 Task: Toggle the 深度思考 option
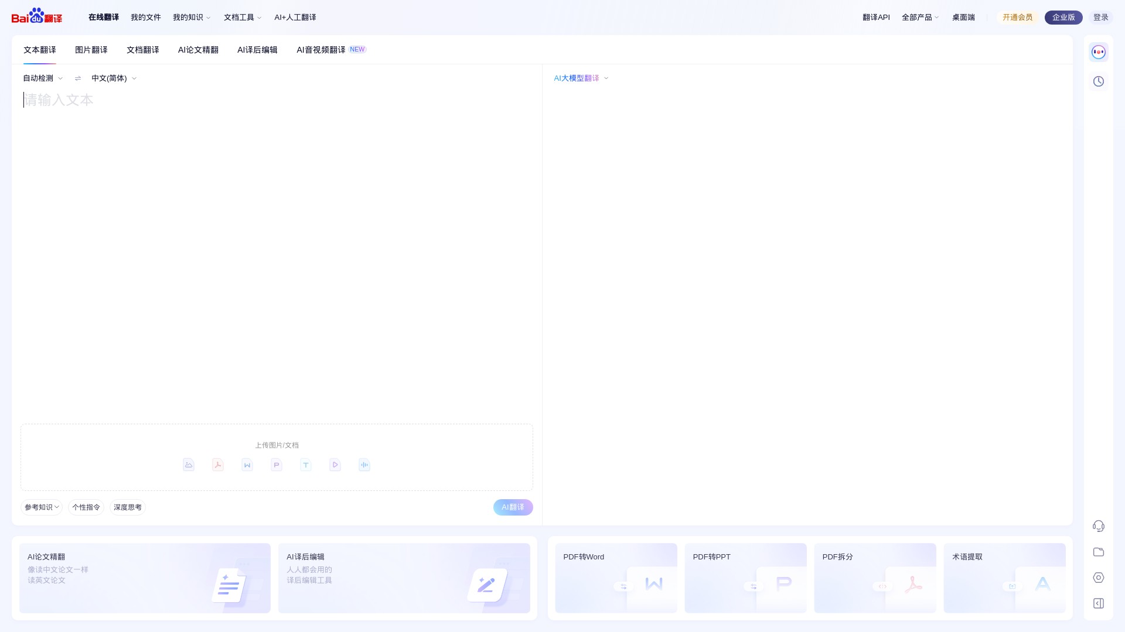pyautogui.click(x=127, y=507)
